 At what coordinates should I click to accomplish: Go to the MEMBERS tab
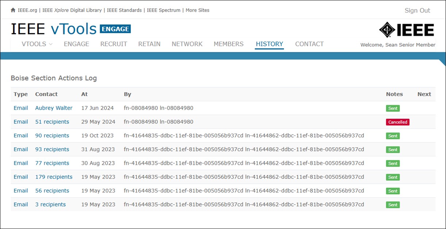pyautogui.click(x=228, y=44)
